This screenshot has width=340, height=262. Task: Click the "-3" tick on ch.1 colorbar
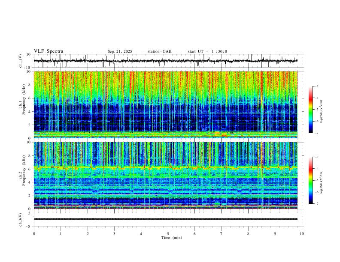coord(316,86)
